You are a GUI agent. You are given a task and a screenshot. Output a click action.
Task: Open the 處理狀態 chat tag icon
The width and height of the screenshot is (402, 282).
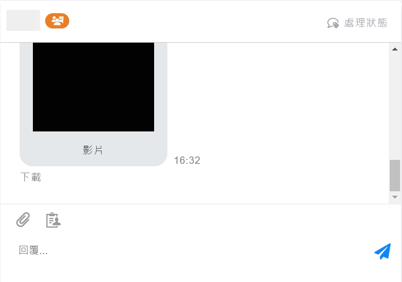pos(333,23)
